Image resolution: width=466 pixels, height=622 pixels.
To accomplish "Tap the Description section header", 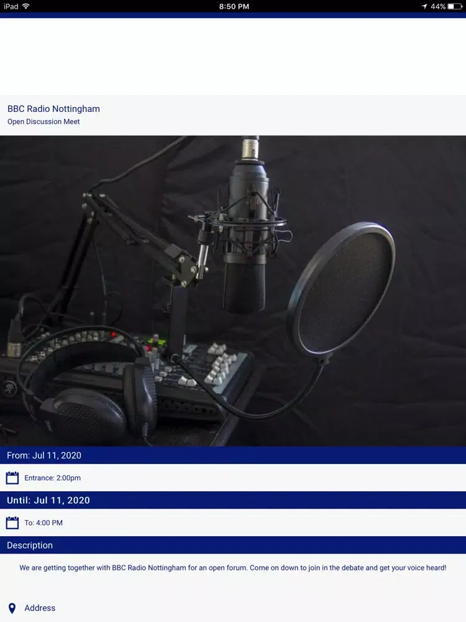I will coord(30,545).
